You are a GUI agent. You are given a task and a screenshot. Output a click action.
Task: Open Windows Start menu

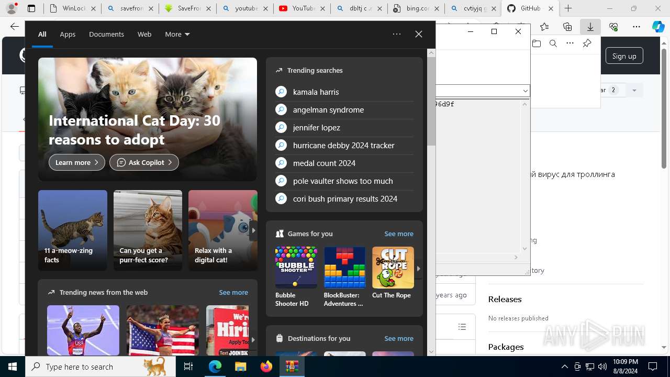coord(13,367)
